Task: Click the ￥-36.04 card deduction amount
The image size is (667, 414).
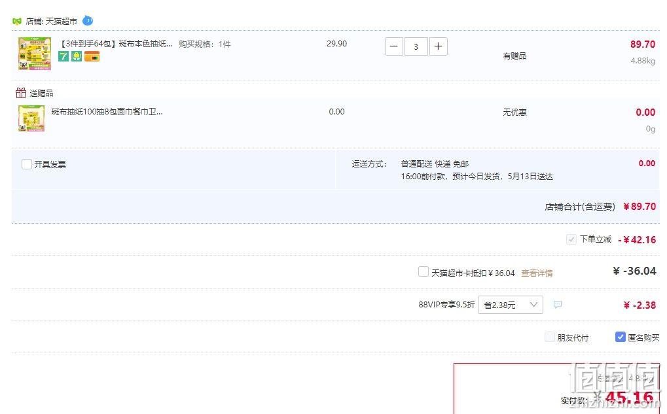Action: [635, 271]
